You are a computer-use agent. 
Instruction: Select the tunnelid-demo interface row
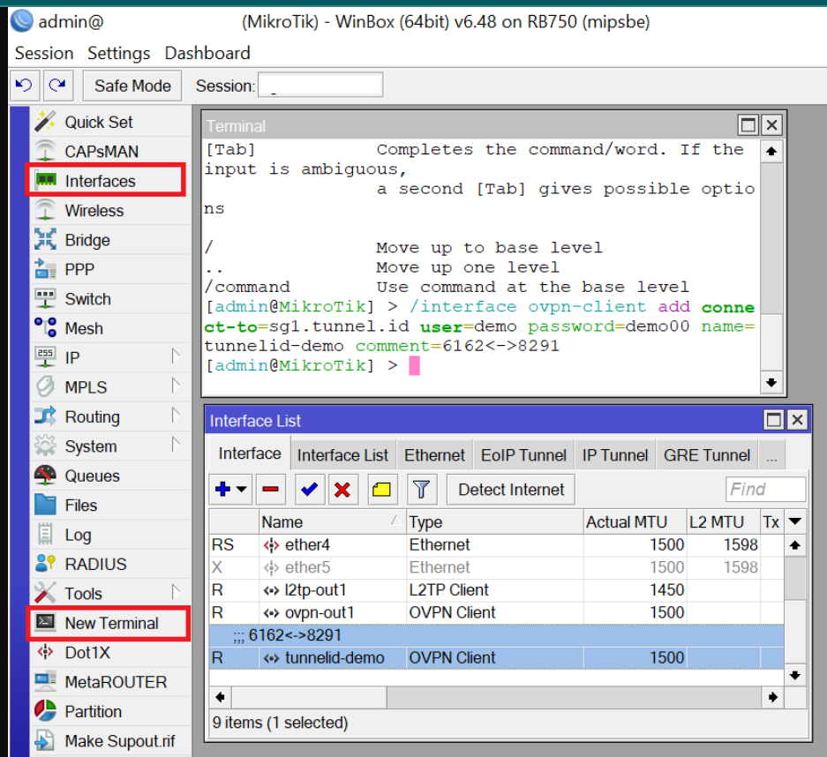pyautogui.click(x=496, y=658)
